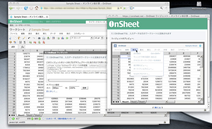Switch to Sheet3 tab in widget preview
The height and width of the screenshot is (129, 212).
coord(142,102)
